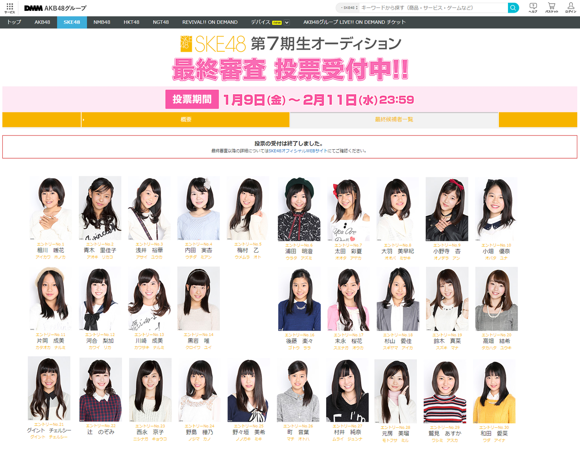Open the NGT48 nav item
Image resolution: width=580 pixels, height=459 pixels.
[161, 22]
